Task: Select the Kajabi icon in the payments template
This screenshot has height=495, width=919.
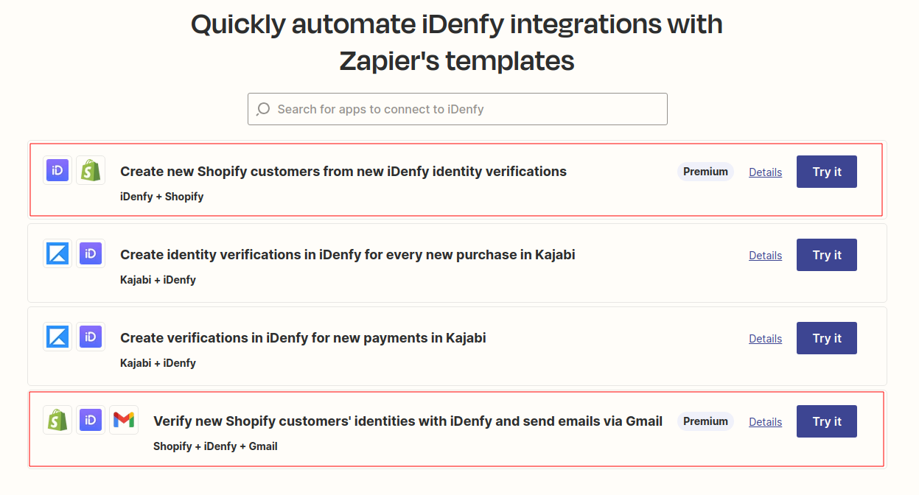Action: 57,337
